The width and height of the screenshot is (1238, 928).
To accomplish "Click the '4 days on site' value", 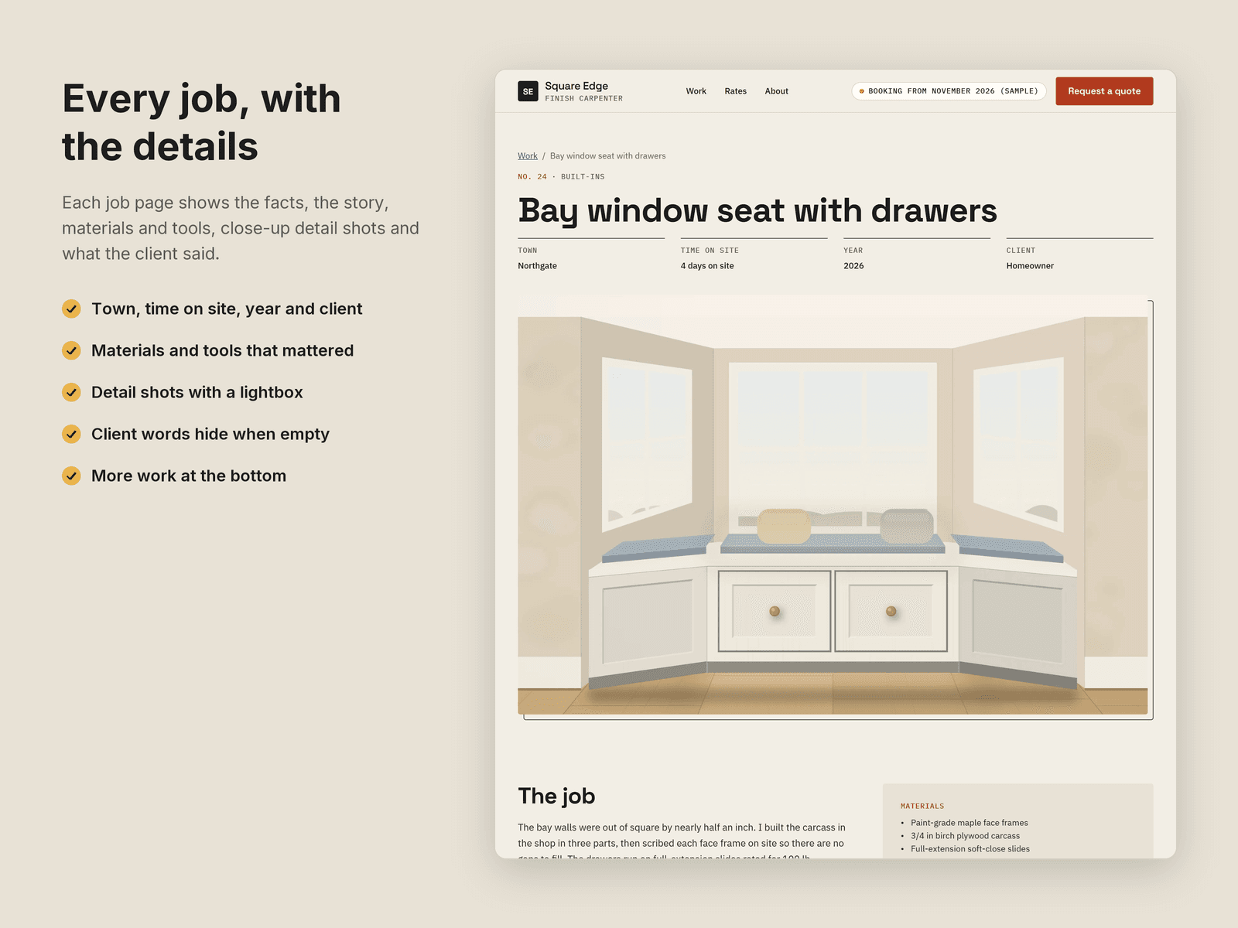I will [x=707, y=266].
